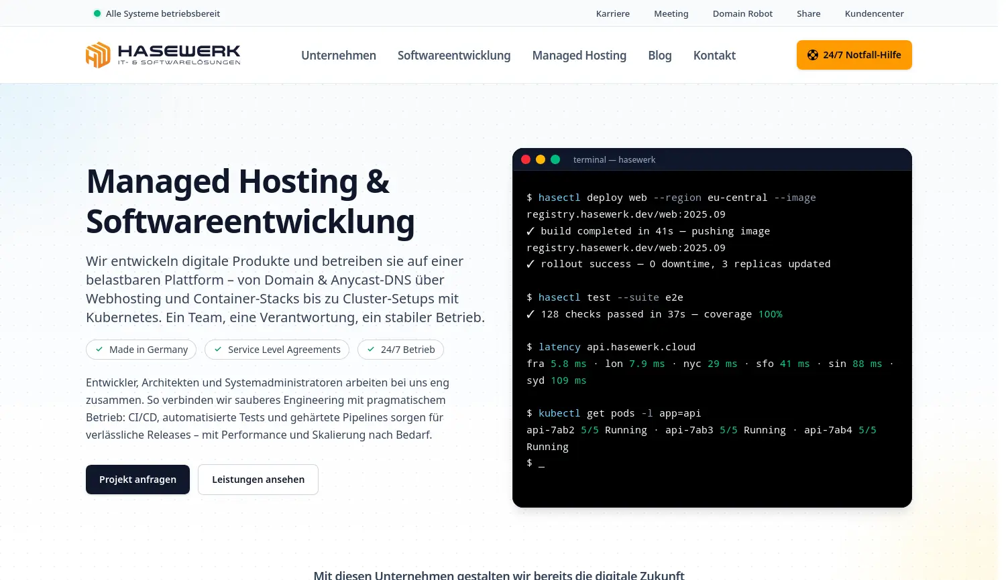Screen dimensions: 1006x580
Task: Open the Softwareentwicklung navigation menu
Action: point(454,55)
